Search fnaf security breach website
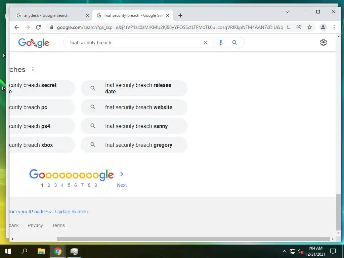Viewport: 344px width, 258px height. click(134, 107)
